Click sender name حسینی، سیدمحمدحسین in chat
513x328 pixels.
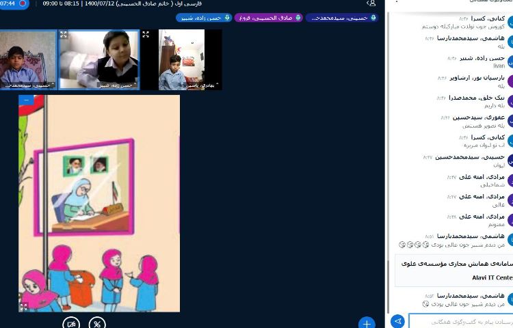470,157
